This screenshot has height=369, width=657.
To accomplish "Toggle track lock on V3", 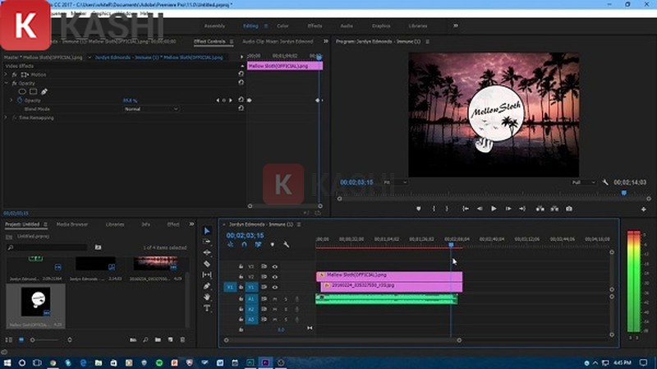I will point(241,266).
